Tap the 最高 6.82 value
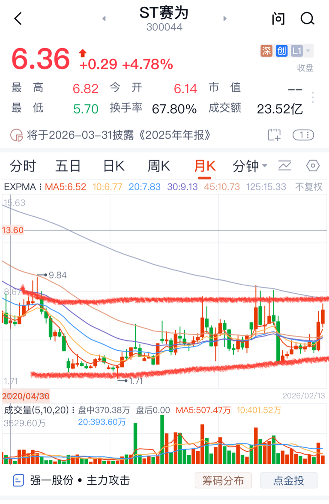The width and height of the screenshot is (329, 504). (x=85, y=89)
